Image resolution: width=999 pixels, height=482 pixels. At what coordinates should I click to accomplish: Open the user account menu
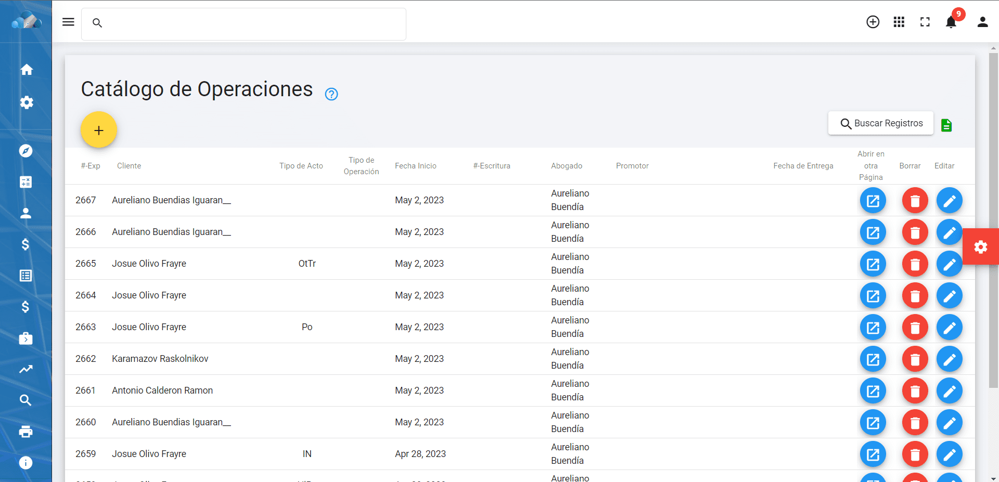pyautogui.click(x=982, y=22)
